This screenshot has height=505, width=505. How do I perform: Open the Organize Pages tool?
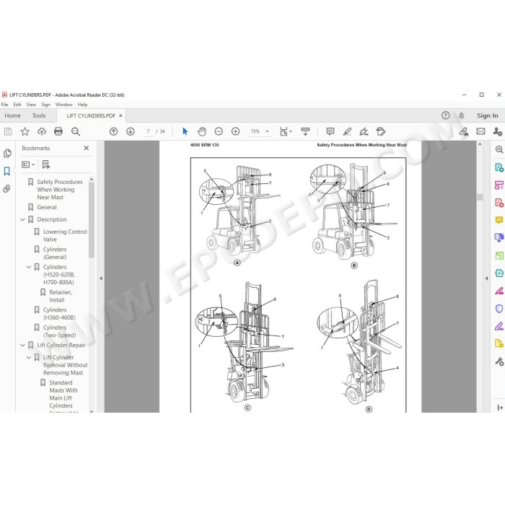click(x=499, y=185)
